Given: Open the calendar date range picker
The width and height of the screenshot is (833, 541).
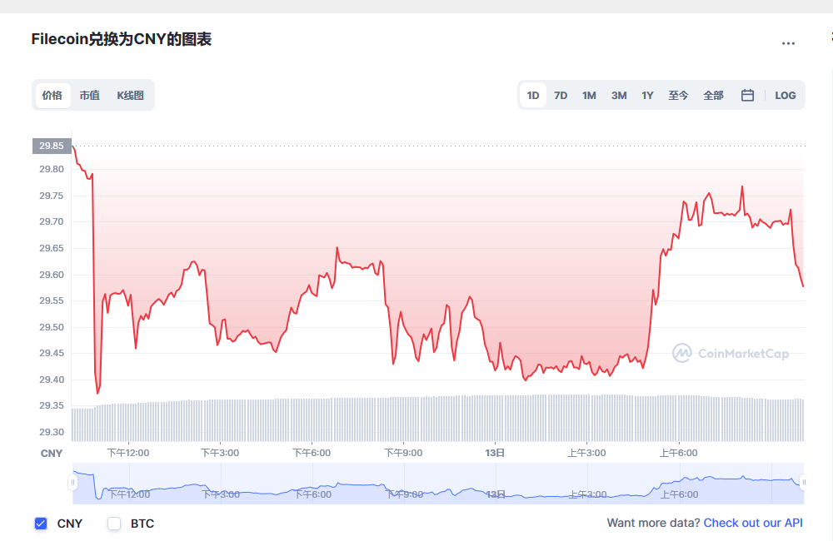Looking at the screenshot, I should [747, 95].
